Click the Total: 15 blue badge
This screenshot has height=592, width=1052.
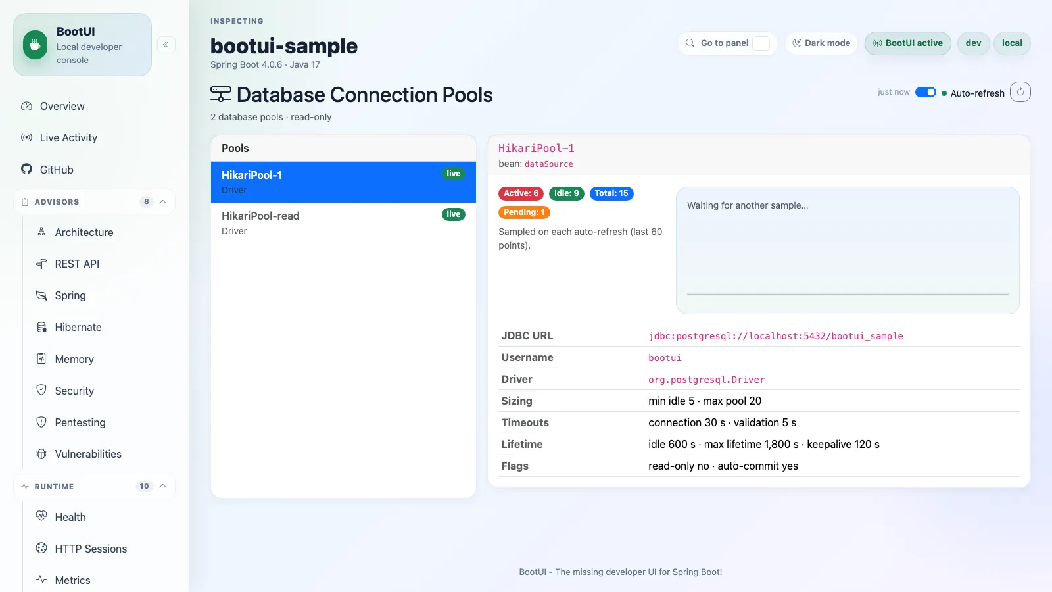click(611, 193)
